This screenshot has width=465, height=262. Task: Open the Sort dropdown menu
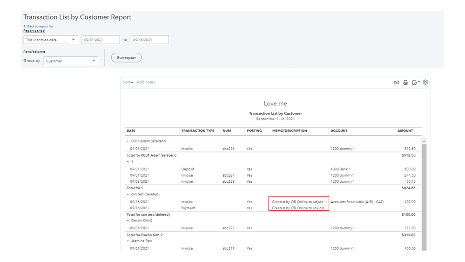point(128,83)
